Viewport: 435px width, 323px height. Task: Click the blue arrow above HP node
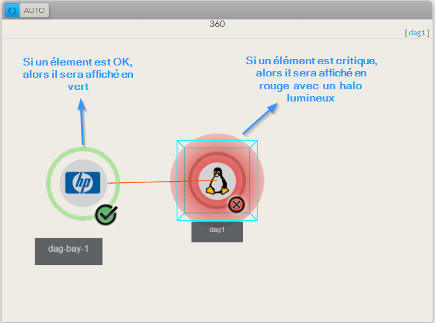click(82, 122)
